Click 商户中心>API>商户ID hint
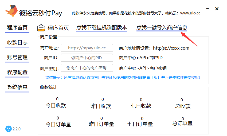This screenshot has height=136, width=227. point(141,58)
